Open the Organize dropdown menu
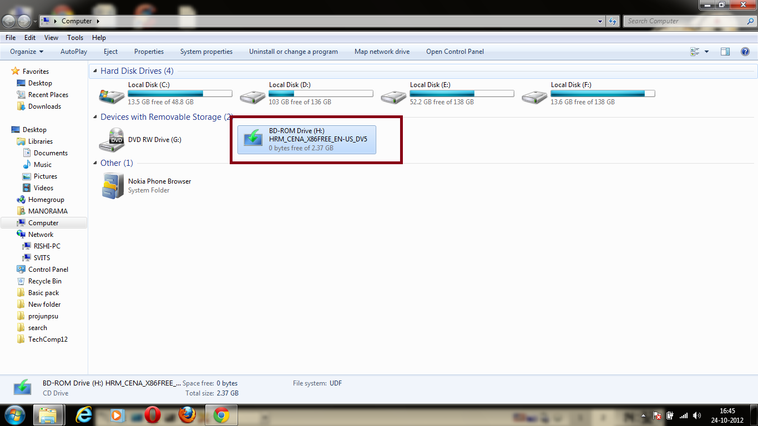Image resolution: width=758 pixels, height=426 pixels. 26,52
